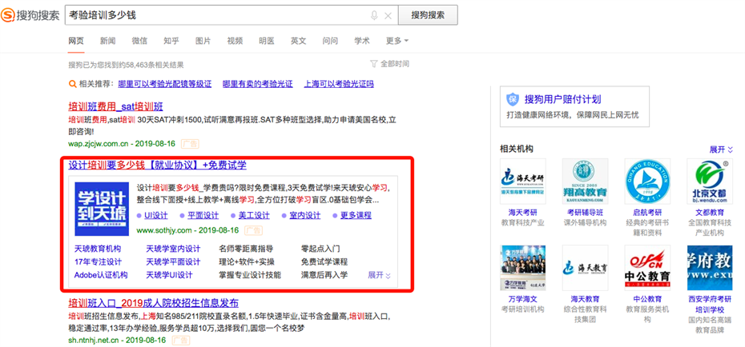Click the www.sothjy.com green URL
Screen dimensions: 745x347
click(164, 230)
